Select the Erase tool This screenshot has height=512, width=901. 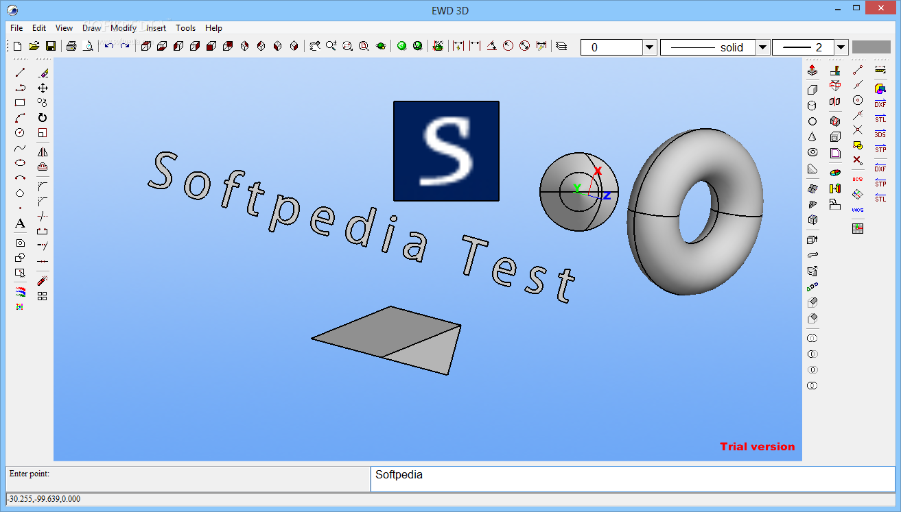43,73
